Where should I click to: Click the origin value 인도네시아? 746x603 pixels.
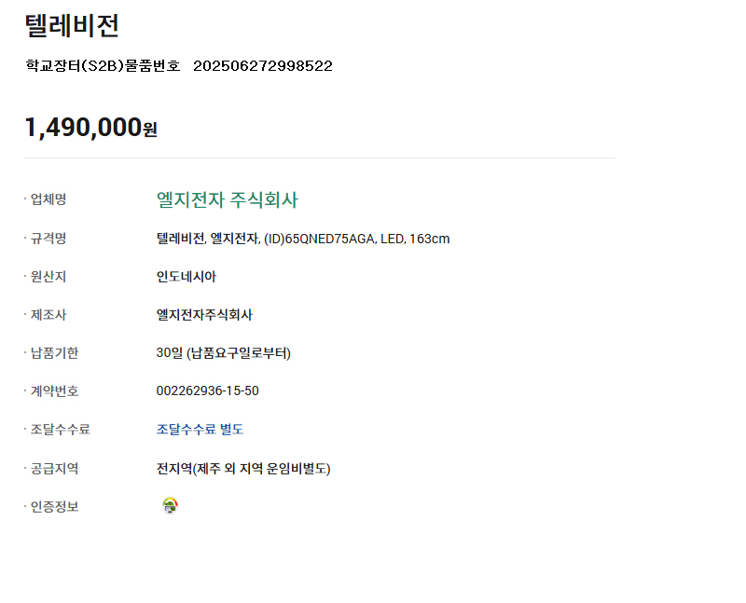pyautogui.click(x=186, y=277)
